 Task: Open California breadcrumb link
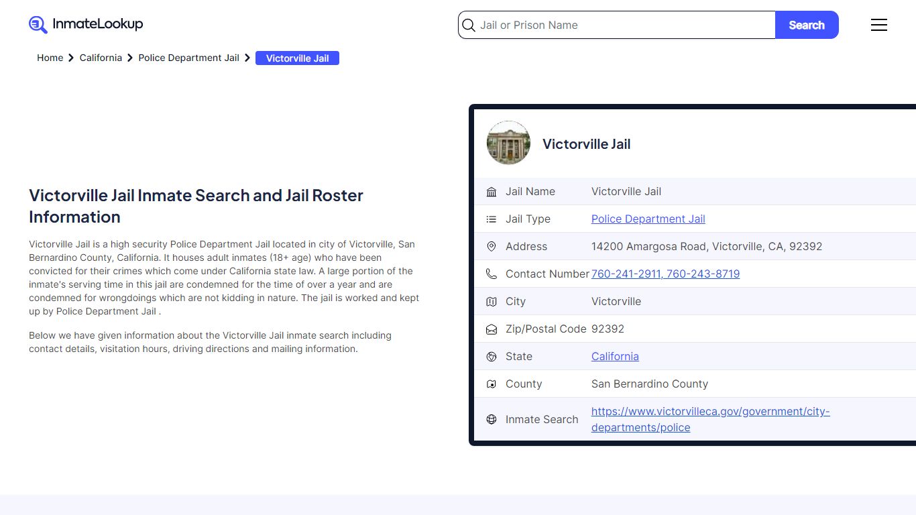(101, 58)
